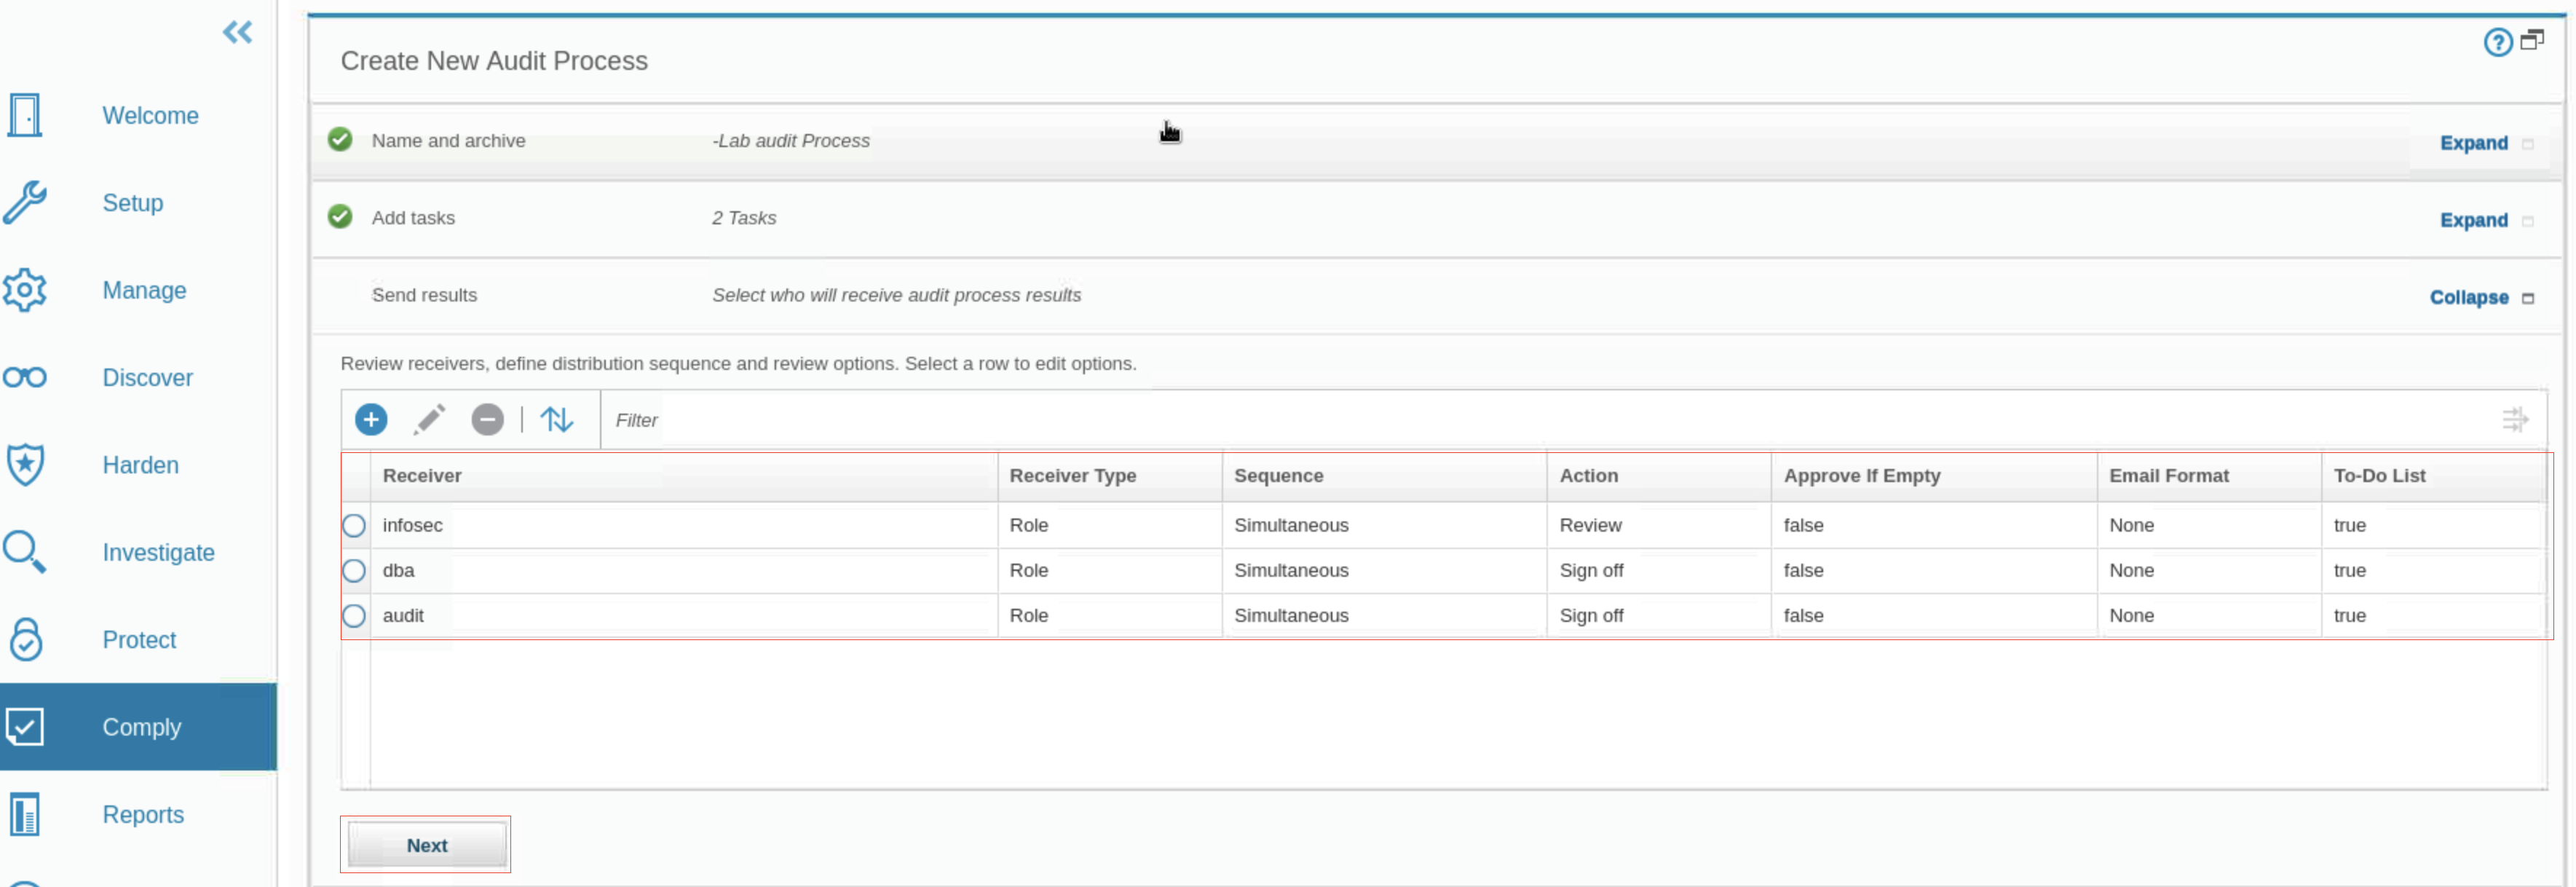Select the dba receiver radio button
Image resolution: width=2576 pixels, height=887 pixels.
click(354, 571)
